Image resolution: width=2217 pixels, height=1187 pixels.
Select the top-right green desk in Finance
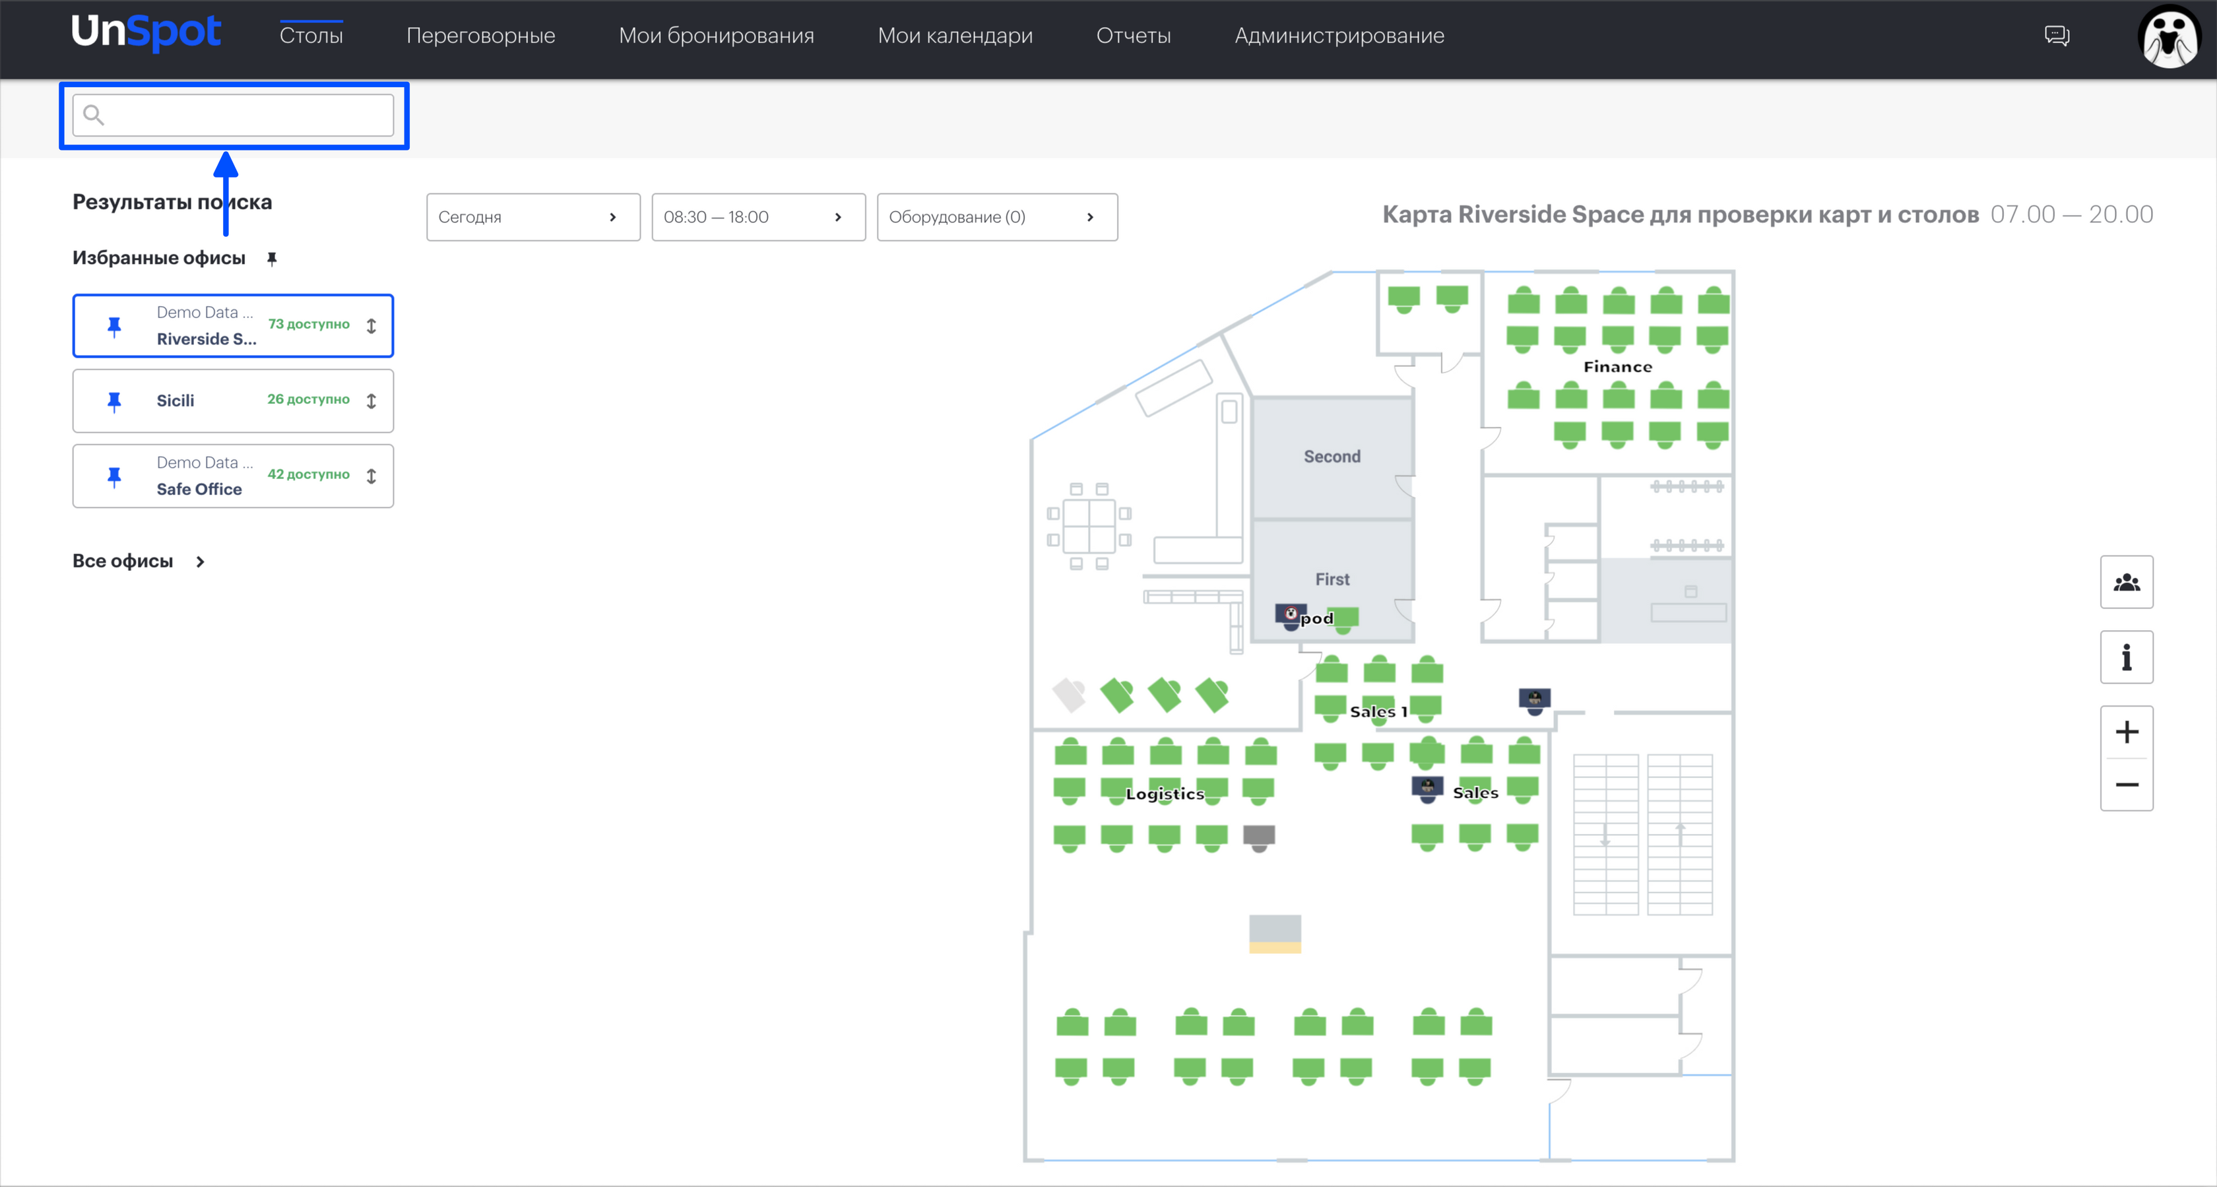(x=1714, y=300)
